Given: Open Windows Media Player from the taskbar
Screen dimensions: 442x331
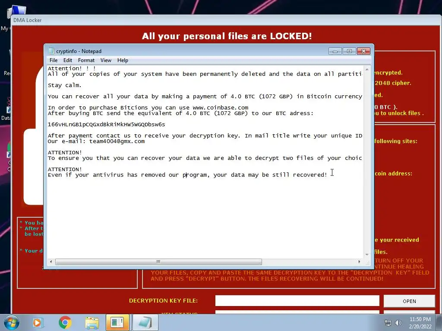Looking at the screenshot, I should pos(38,322).
